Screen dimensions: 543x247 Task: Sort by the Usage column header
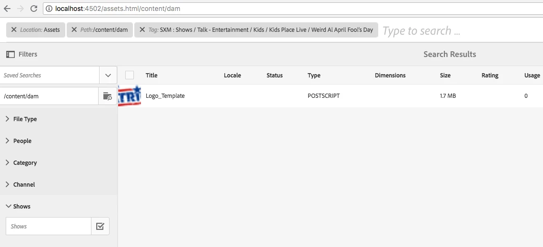(532, 76)
